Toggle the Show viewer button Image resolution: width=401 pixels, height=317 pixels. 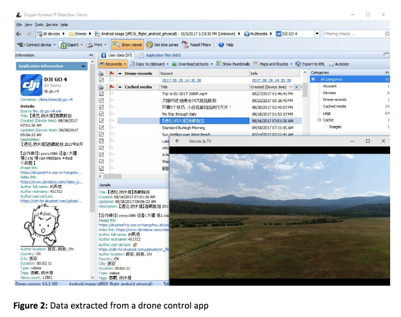(127, 45)
